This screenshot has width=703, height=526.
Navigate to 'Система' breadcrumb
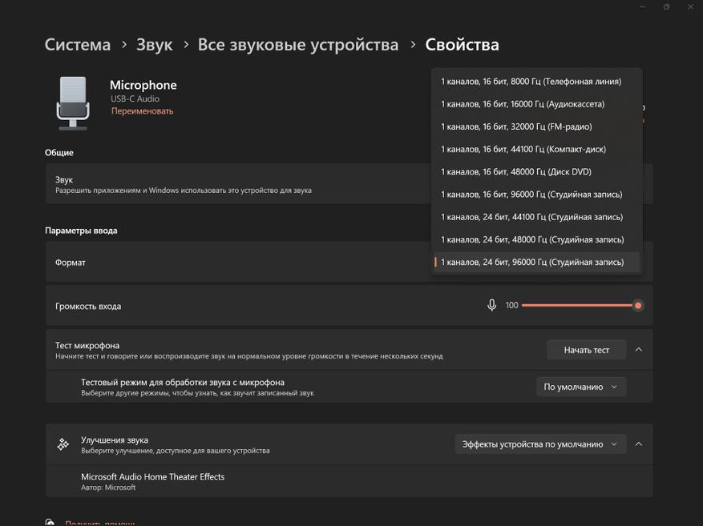pyautogui.click(x=78, y=45)
